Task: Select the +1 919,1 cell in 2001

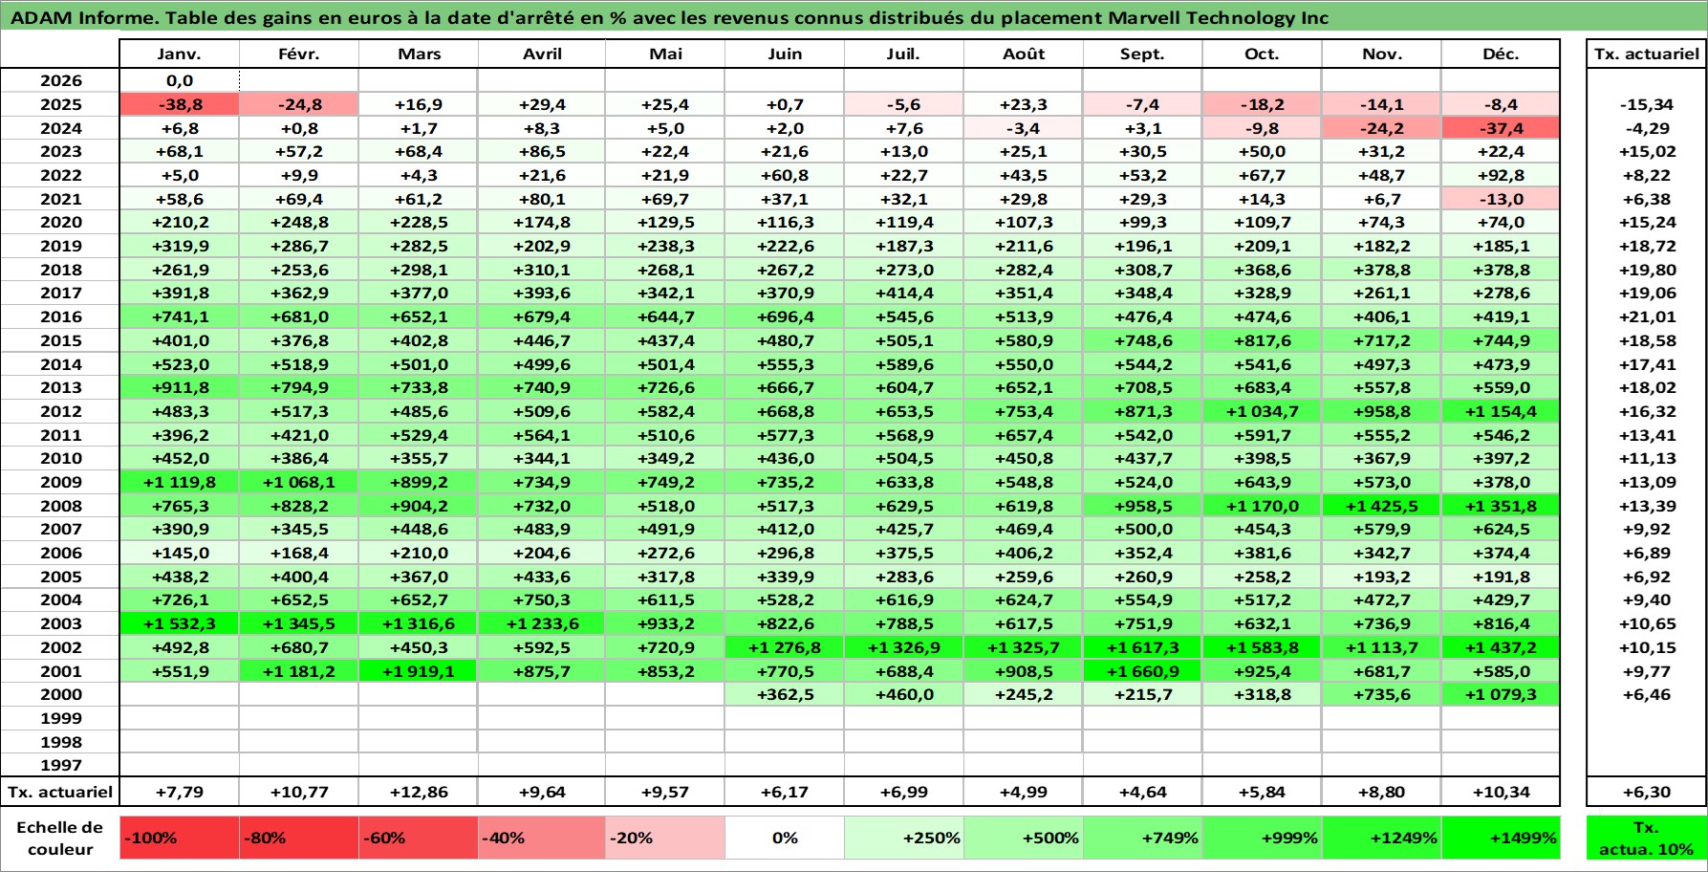Action: (419, 671)
